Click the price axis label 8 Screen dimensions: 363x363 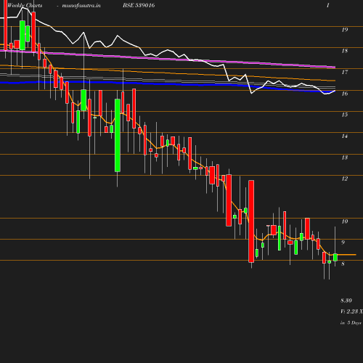[343, 264]
